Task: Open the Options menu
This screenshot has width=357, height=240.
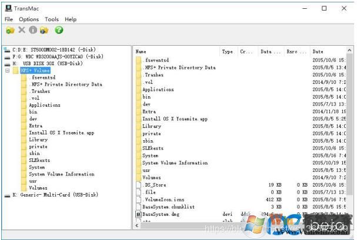Action: (x=29, y=19)
